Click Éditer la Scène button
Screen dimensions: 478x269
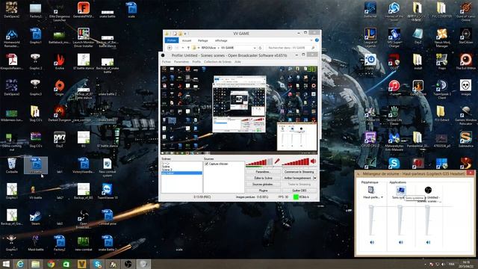[263, 178]
